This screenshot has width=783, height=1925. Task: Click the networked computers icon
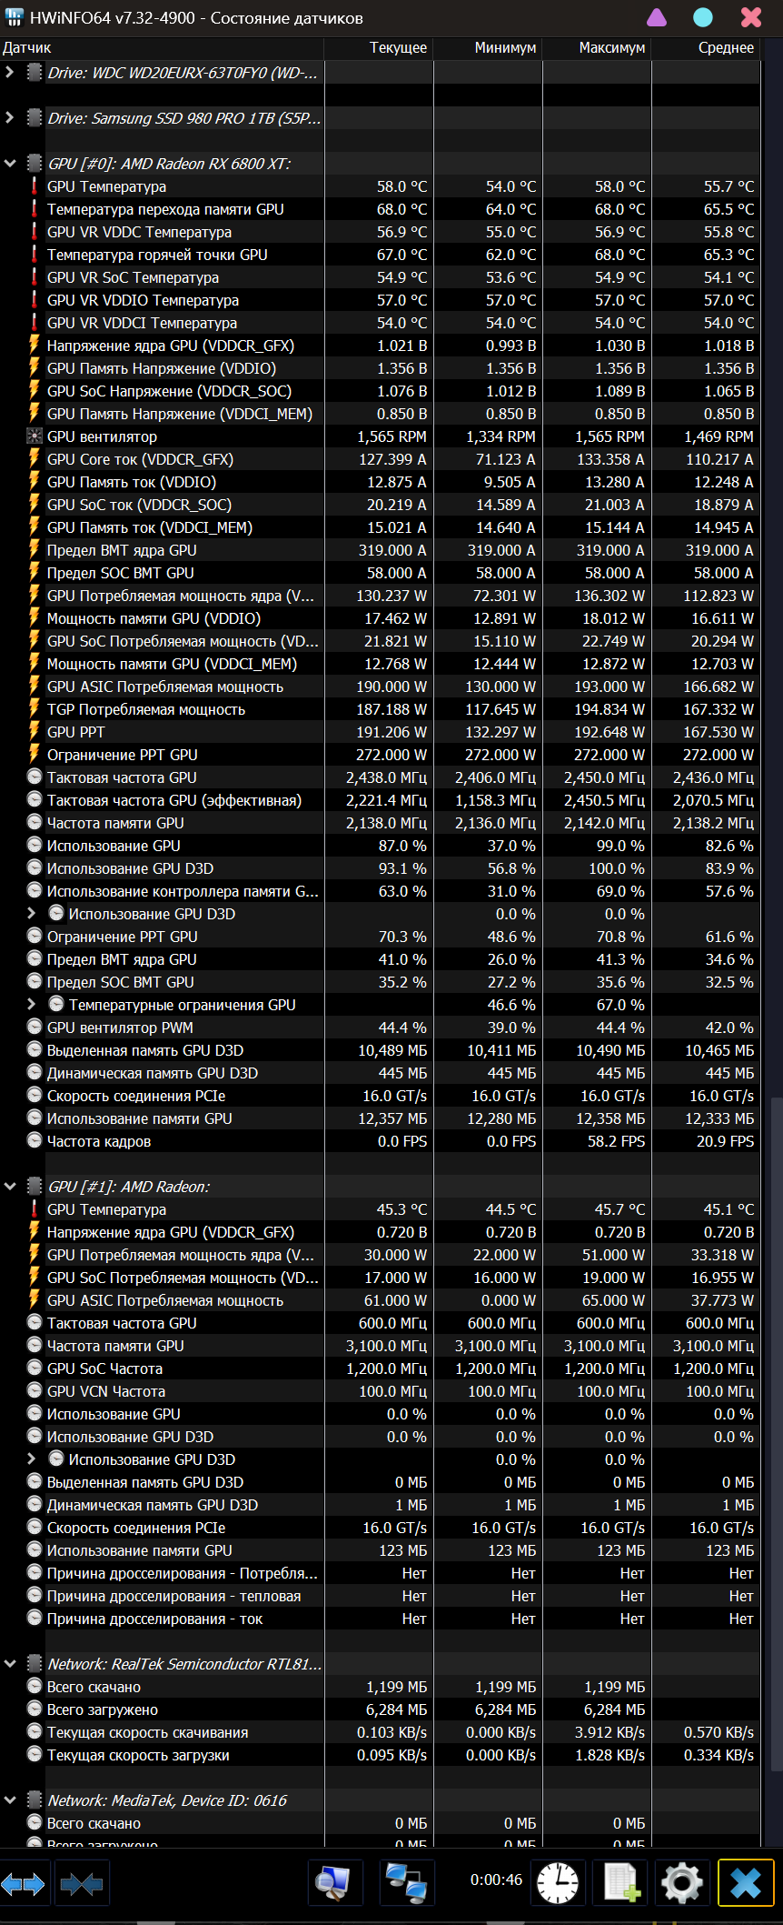pyautogui.click(x=405, y=1883)
